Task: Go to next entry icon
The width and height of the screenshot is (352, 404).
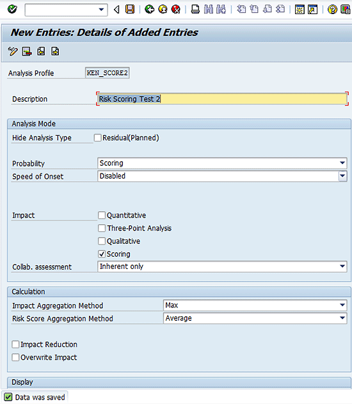Action: click(x=55, y=51)
